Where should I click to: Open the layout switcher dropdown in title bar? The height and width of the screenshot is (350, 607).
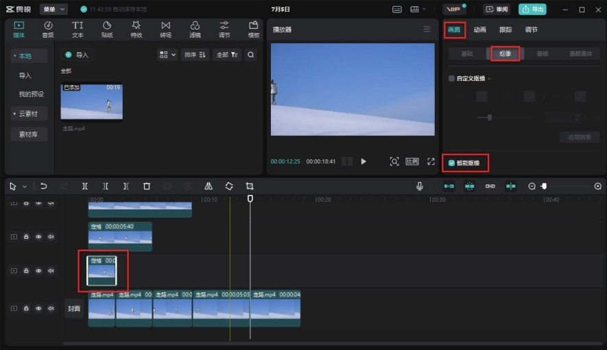(x=418, y=10)
